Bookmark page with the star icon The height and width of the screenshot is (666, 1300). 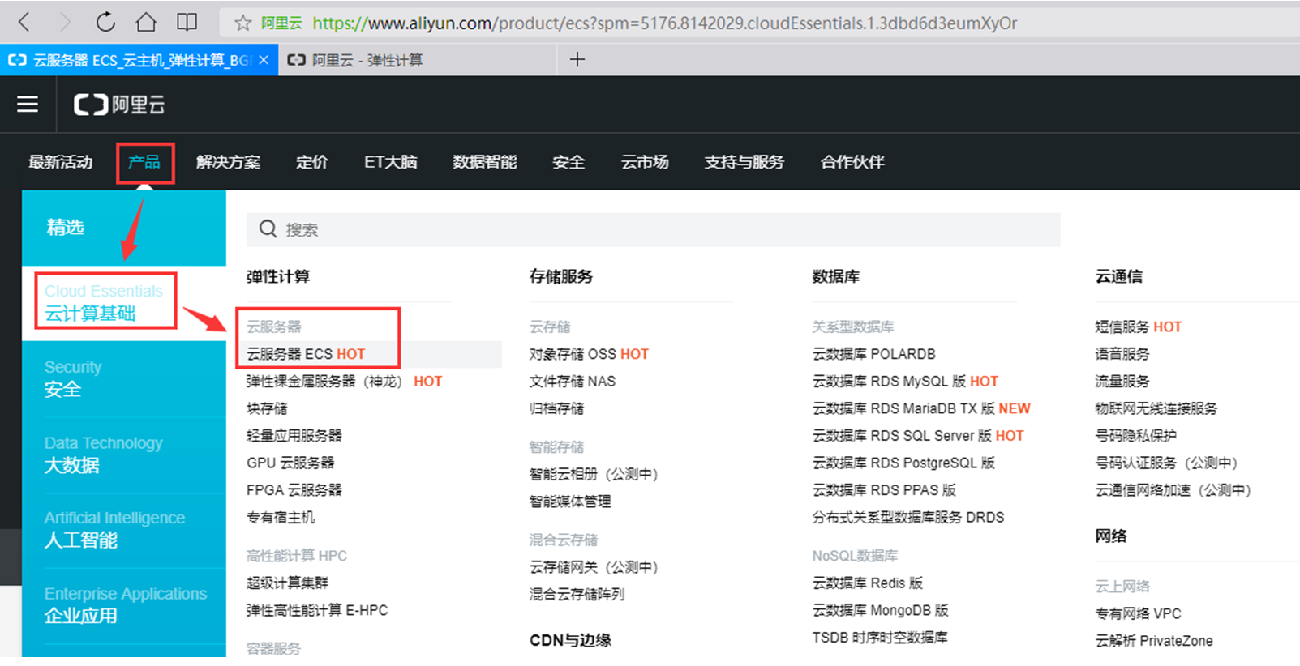(242, 23)
